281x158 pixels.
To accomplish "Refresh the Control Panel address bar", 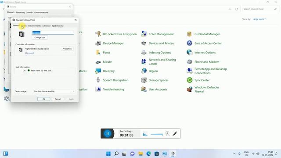I will (237, 9).
